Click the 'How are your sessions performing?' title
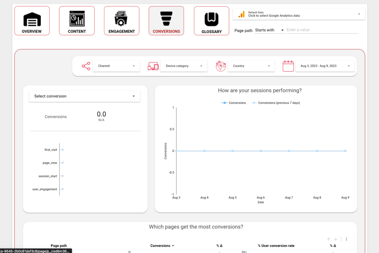Viewport: 379px width, 253px height. (260, 90)
